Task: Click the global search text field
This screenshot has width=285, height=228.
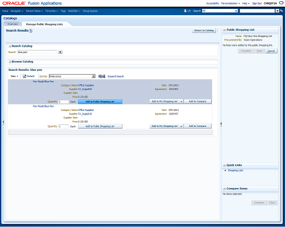Action: pyautogui.click(x=257, y=11)
